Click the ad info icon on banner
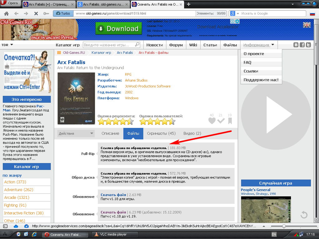The width and height of the screenshot is (319, 239). coord(232,21)
